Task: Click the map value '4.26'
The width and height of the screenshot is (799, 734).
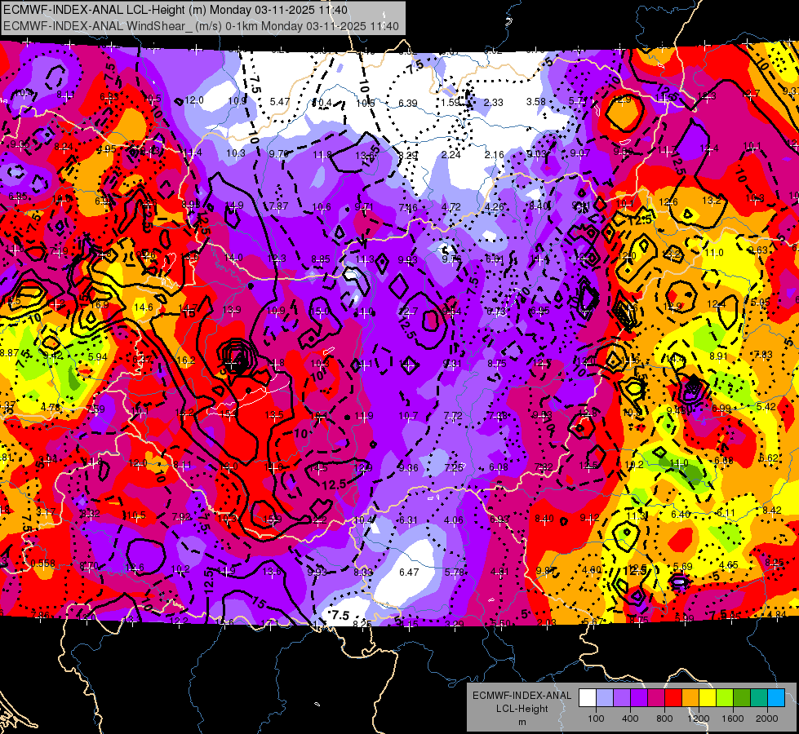Action: (495, 207)
